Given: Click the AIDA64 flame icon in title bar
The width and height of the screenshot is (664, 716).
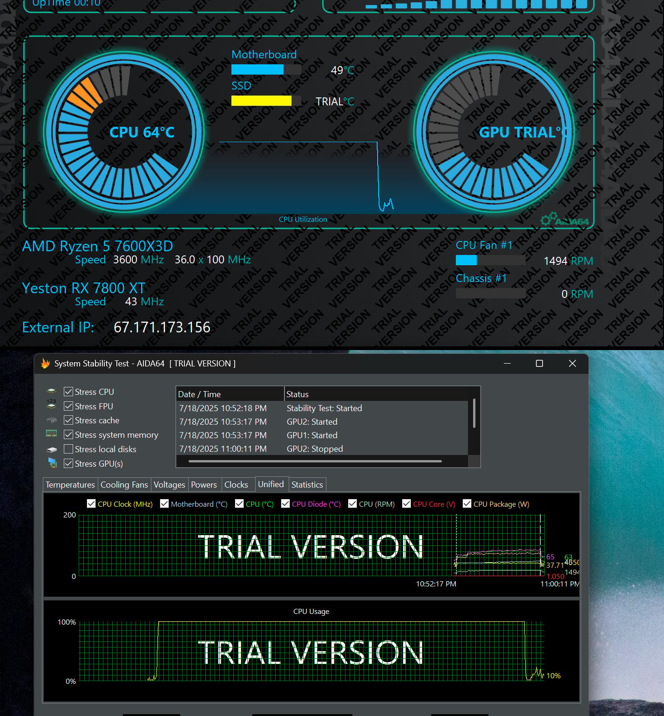Looking at the screenshot, I should tap(45, 363).
